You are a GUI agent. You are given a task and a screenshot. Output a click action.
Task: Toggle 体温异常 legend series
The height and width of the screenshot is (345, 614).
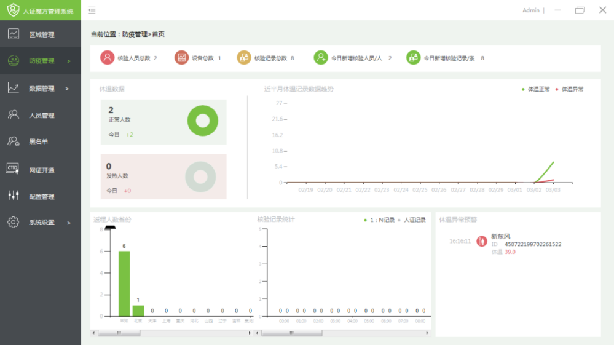[x=570, y=89]
